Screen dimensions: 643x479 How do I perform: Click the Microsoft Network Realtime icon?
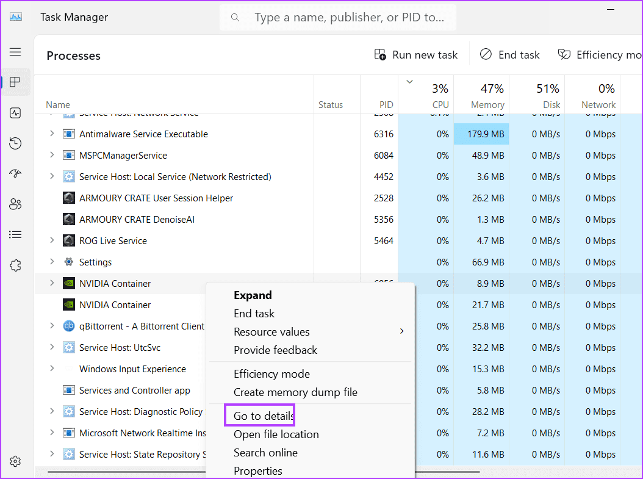69,433
